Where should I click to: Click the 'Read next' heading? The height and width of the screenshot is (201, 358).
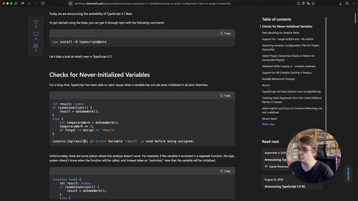tap(270, 141)
